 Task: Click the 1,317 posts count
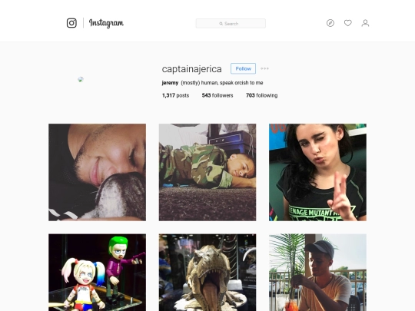(175, 95)
